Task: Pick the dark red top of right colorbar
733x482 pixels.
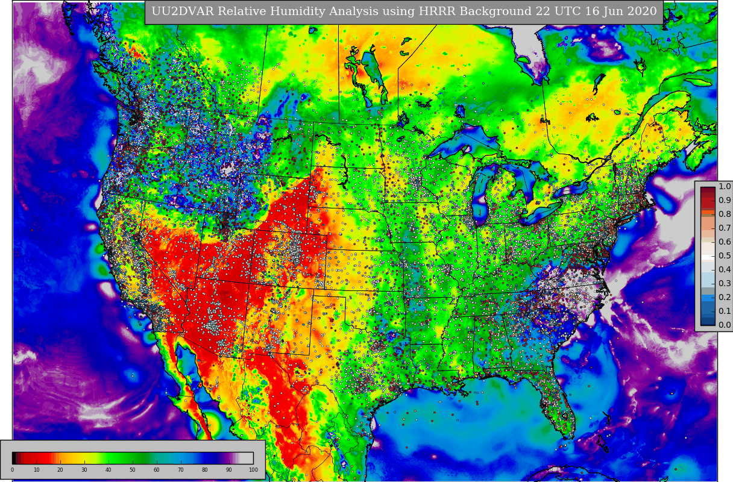Action: tap(708, 190)
